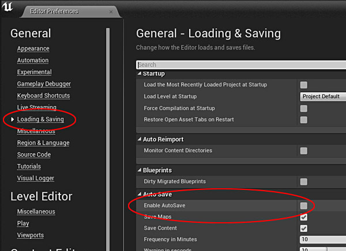Open Level Editor Play settings
This screenshot has height=251, width=346.
click(23, 223)
